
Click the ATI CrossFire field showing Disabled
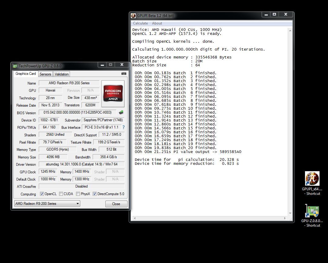(81, 186)
